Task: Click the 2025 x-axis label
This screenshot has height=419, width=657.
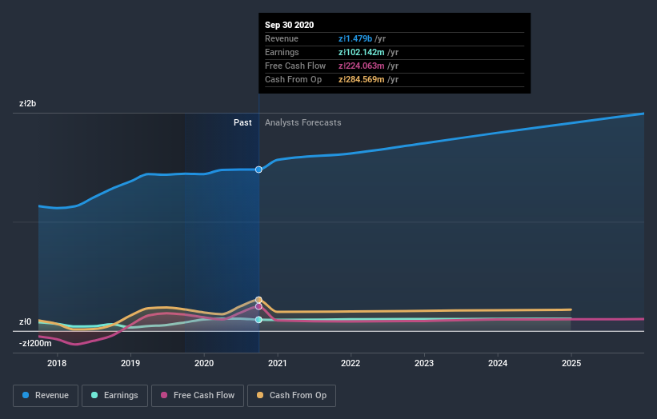Action: (571, 363)
